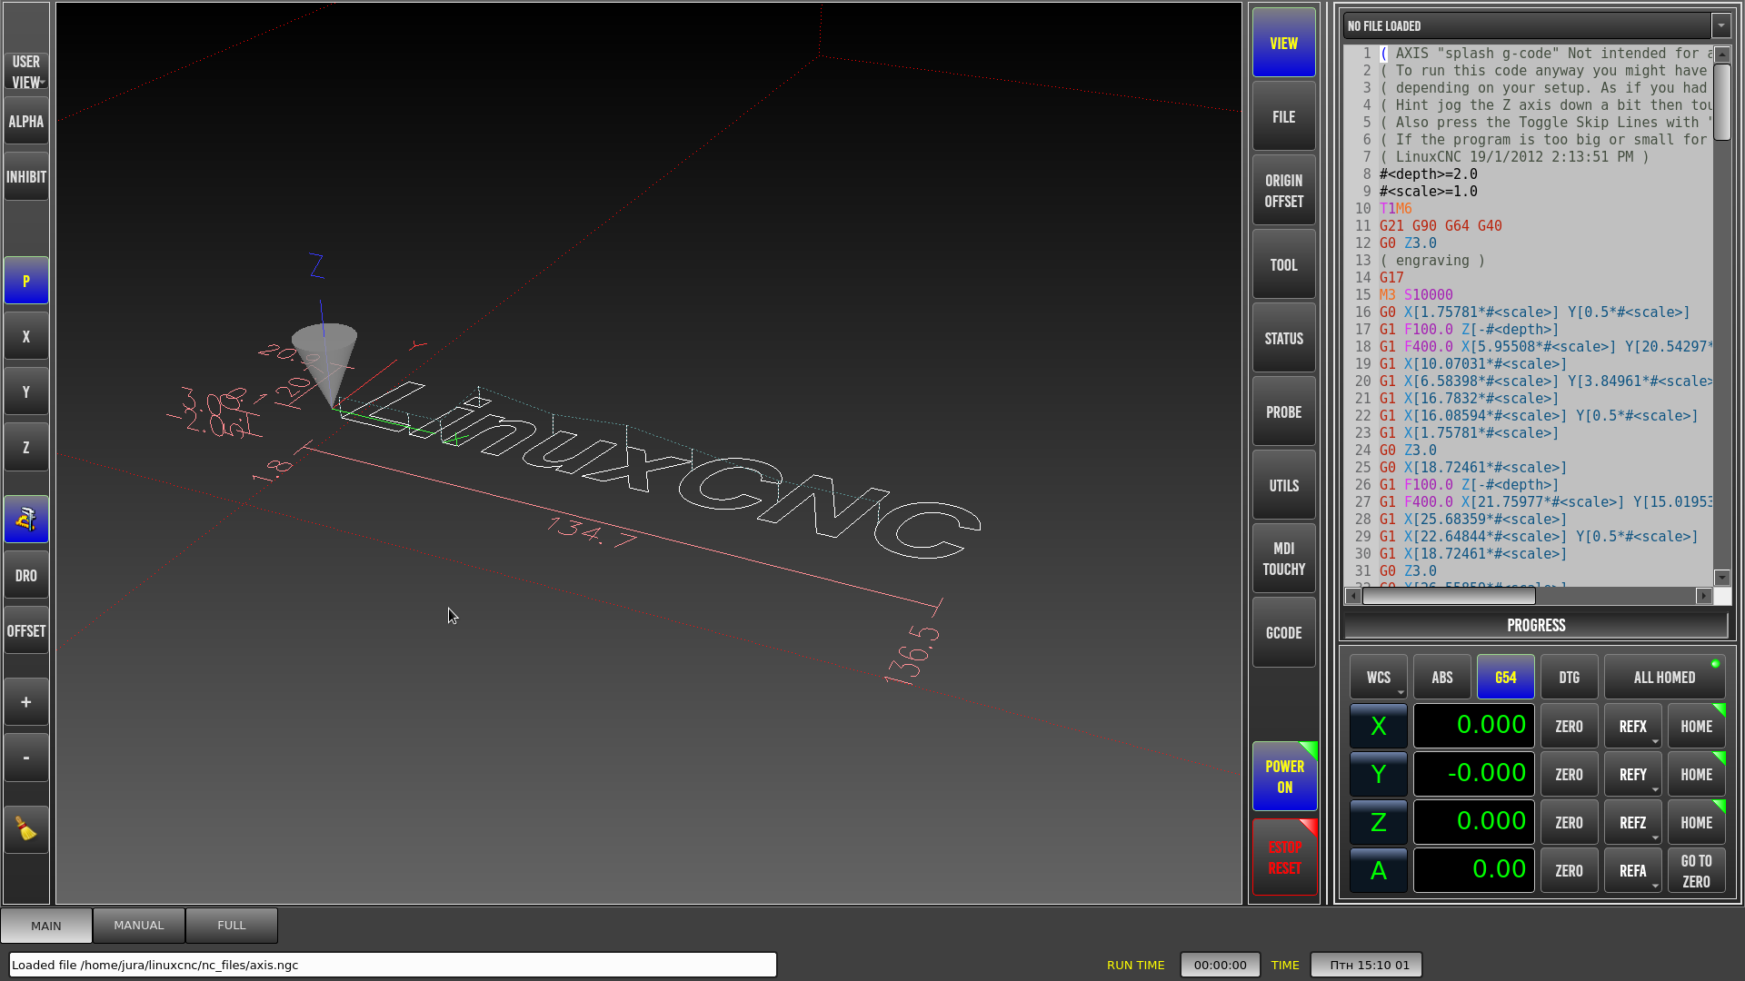Select the Y axis button

tap(1378, 775)
